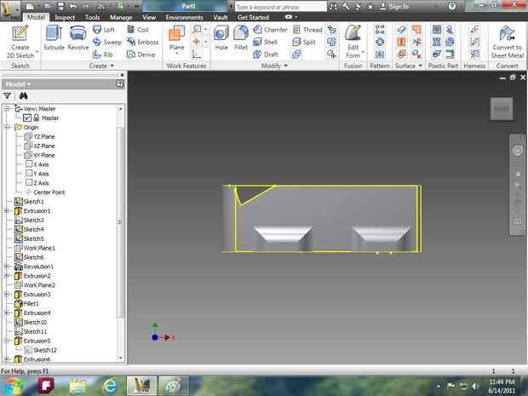528x396 pixels.
Task: Expand the Extrusion1 node
Action: 7,211
